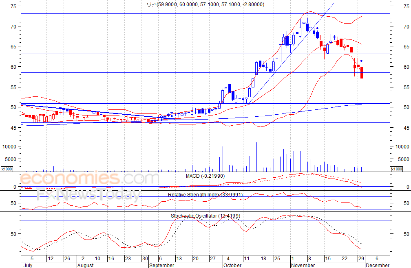411x268 pixels.
Task: Select the 65 price label on the left axis
Action: 13,46
